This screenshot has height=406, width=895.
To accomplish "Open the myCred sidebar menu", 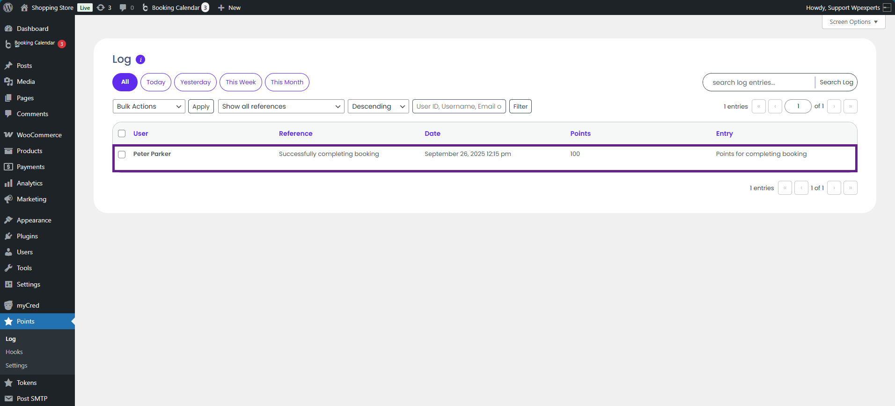I will [28, 305].
